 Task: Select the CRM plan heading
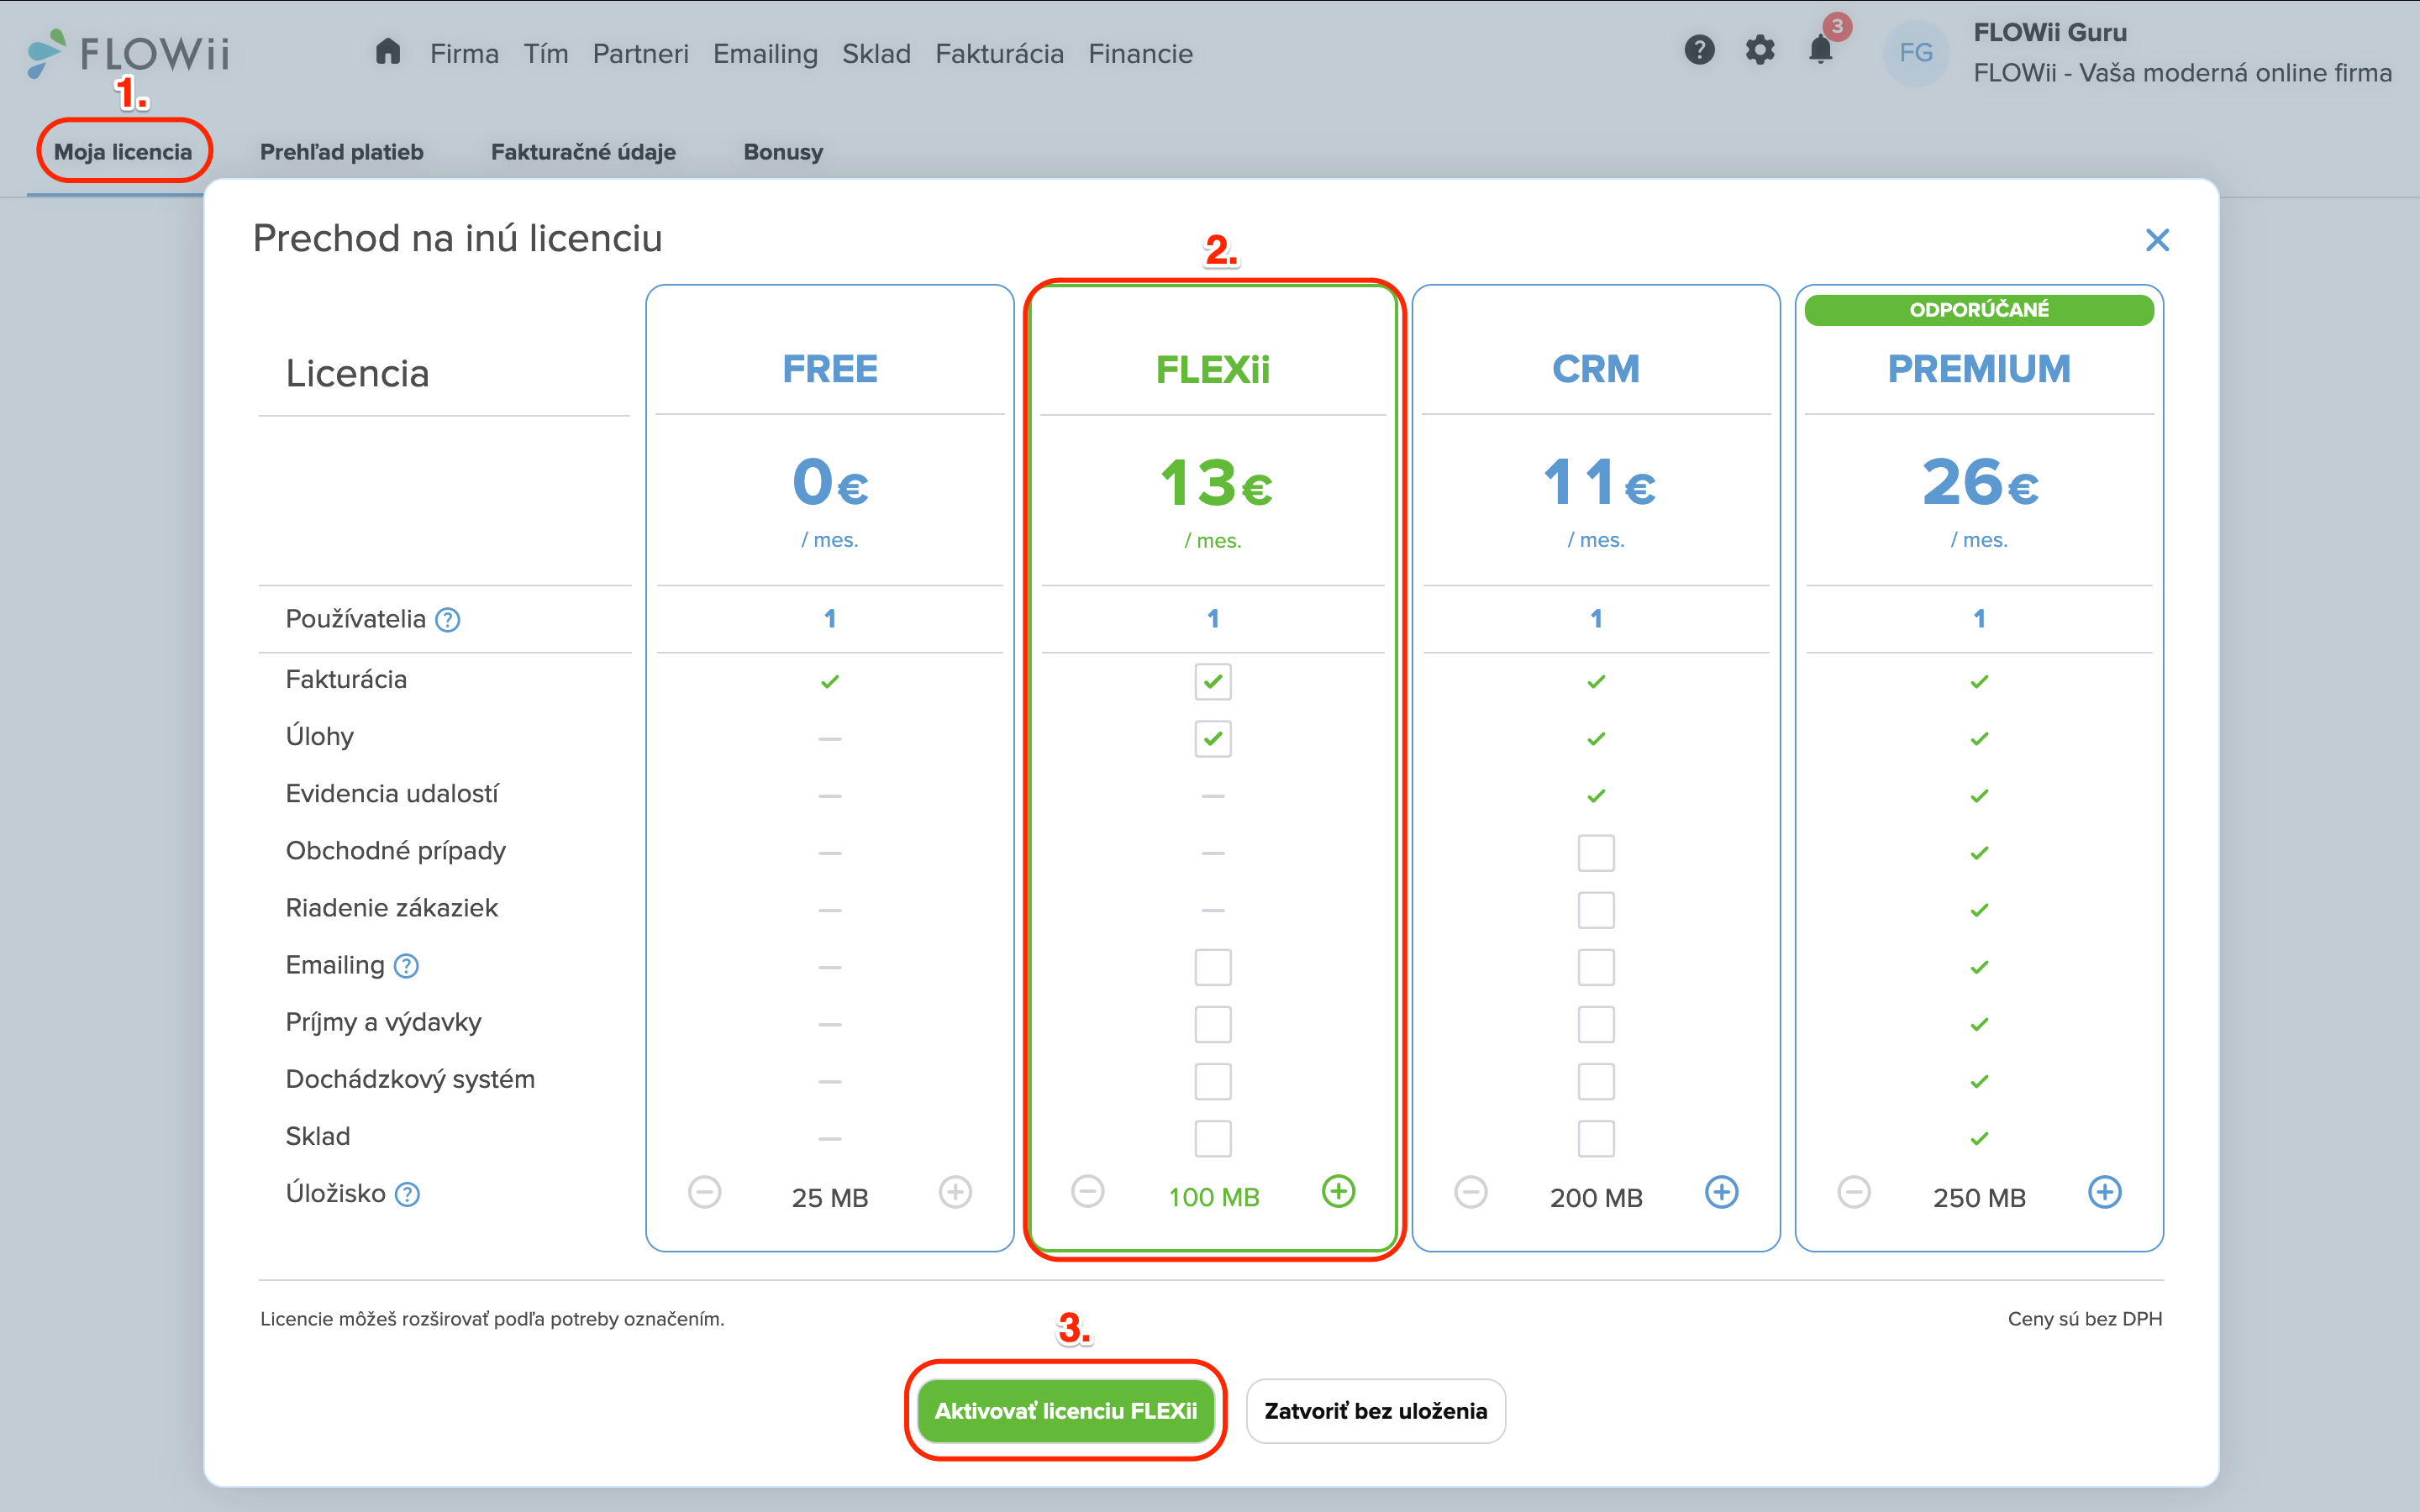point(1596,369)
